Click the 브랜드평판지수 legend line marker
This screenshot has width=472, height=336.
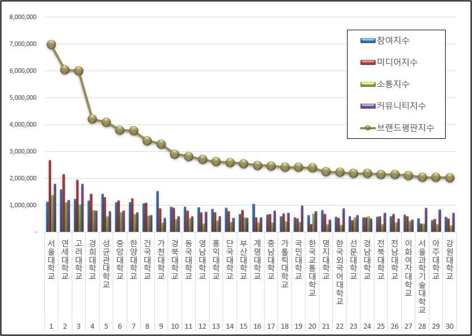[368, 128]
